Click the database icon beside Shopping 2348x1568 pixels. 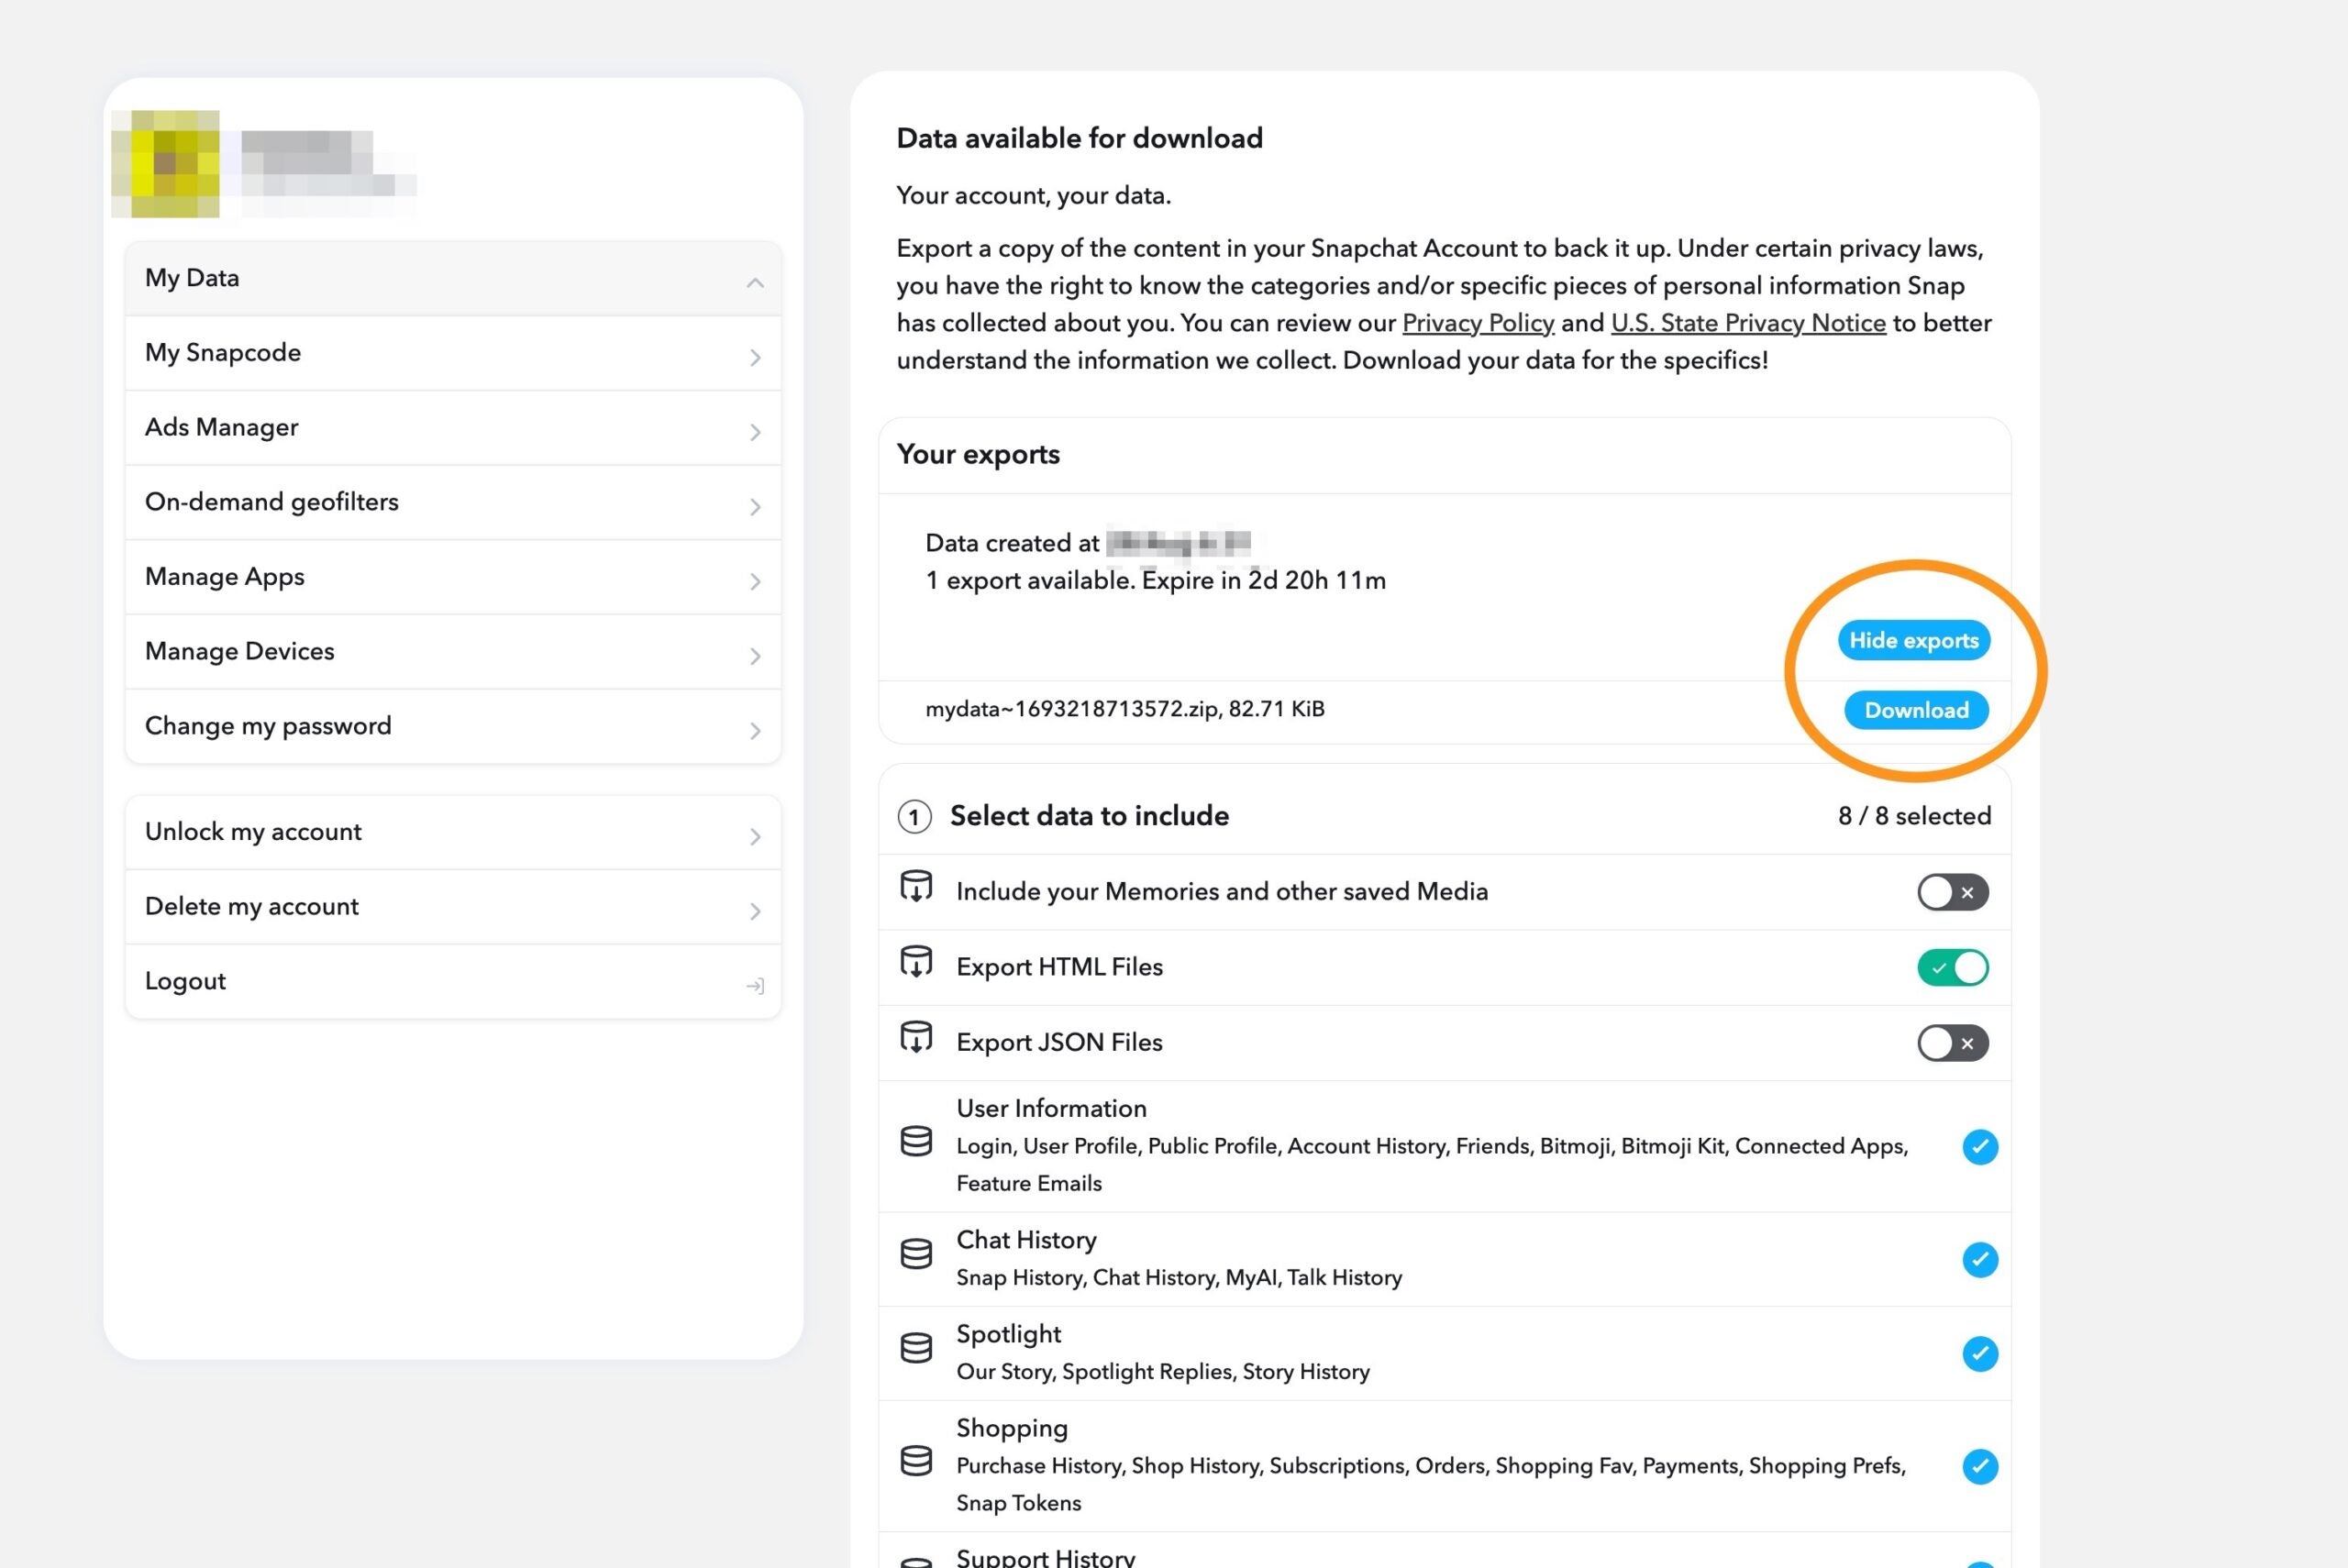(x=915, y=1461)
